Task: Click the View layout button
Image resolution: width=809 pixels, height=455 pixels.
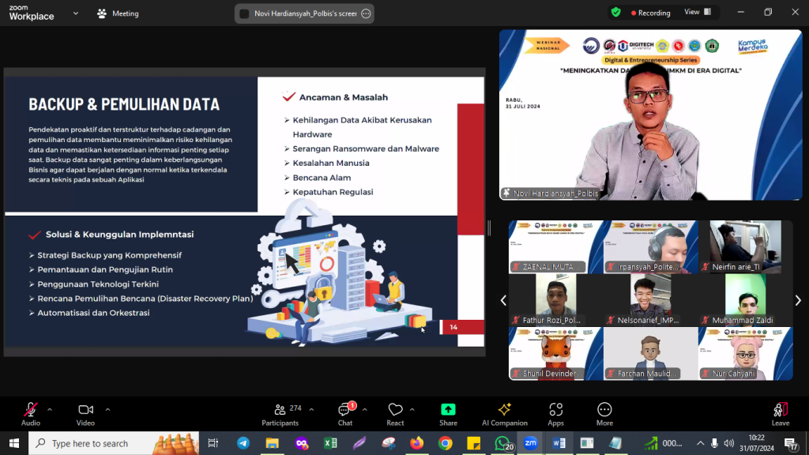Action: (698, 13)
